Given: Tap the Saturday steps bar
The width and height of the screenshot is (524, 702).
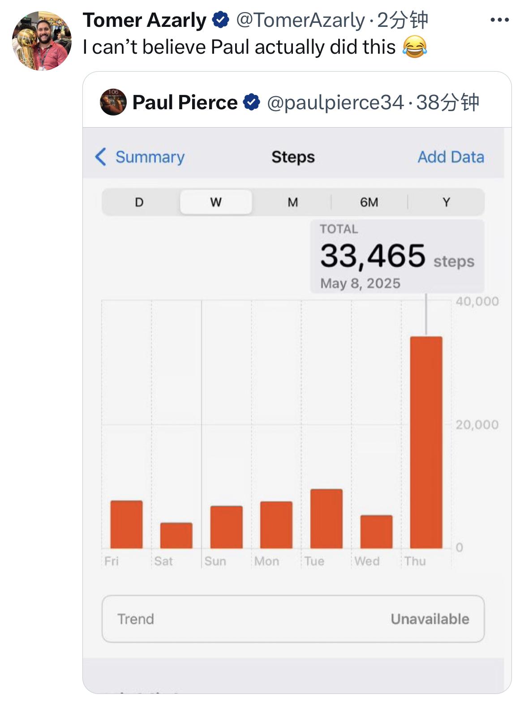Looking at the screenshot, I should pos(176,535).
